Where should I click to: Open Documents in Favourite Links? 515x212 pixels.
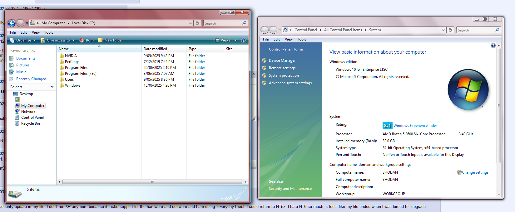click(26, 58)
